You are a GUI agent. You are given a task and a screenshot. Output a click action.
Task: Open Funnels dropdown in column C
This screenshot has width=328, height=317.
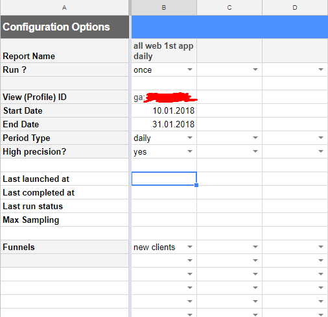tap(255, 247)
